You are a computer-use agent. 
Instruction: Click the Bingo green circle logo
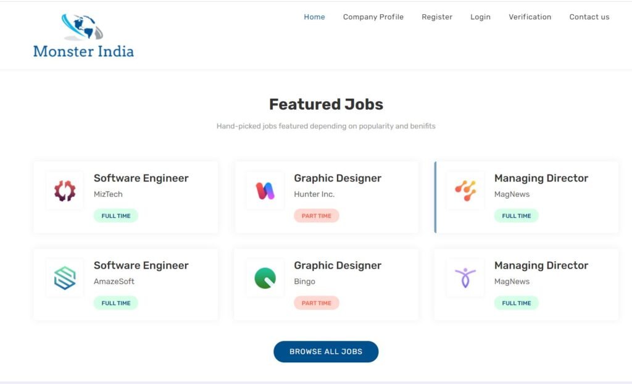pos(265,278)
